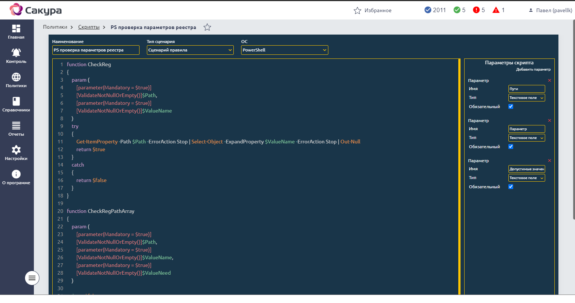Open the user menu Павел (pavellk)
Screen dimensions: 575x303
[x=550, y=11]
